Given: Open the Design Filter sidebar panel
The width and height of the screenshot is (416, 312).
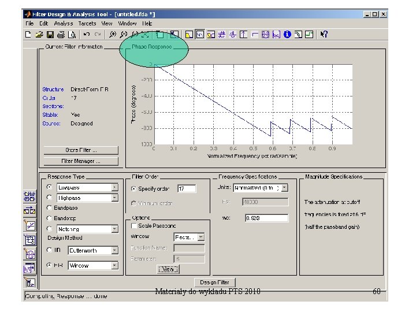Looking at the screenshot, I should (29, 283).
